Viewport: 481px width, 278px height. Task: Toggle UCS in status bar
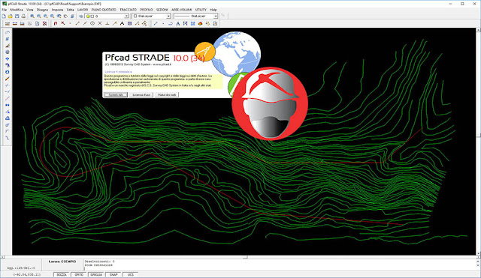point(131,275)
